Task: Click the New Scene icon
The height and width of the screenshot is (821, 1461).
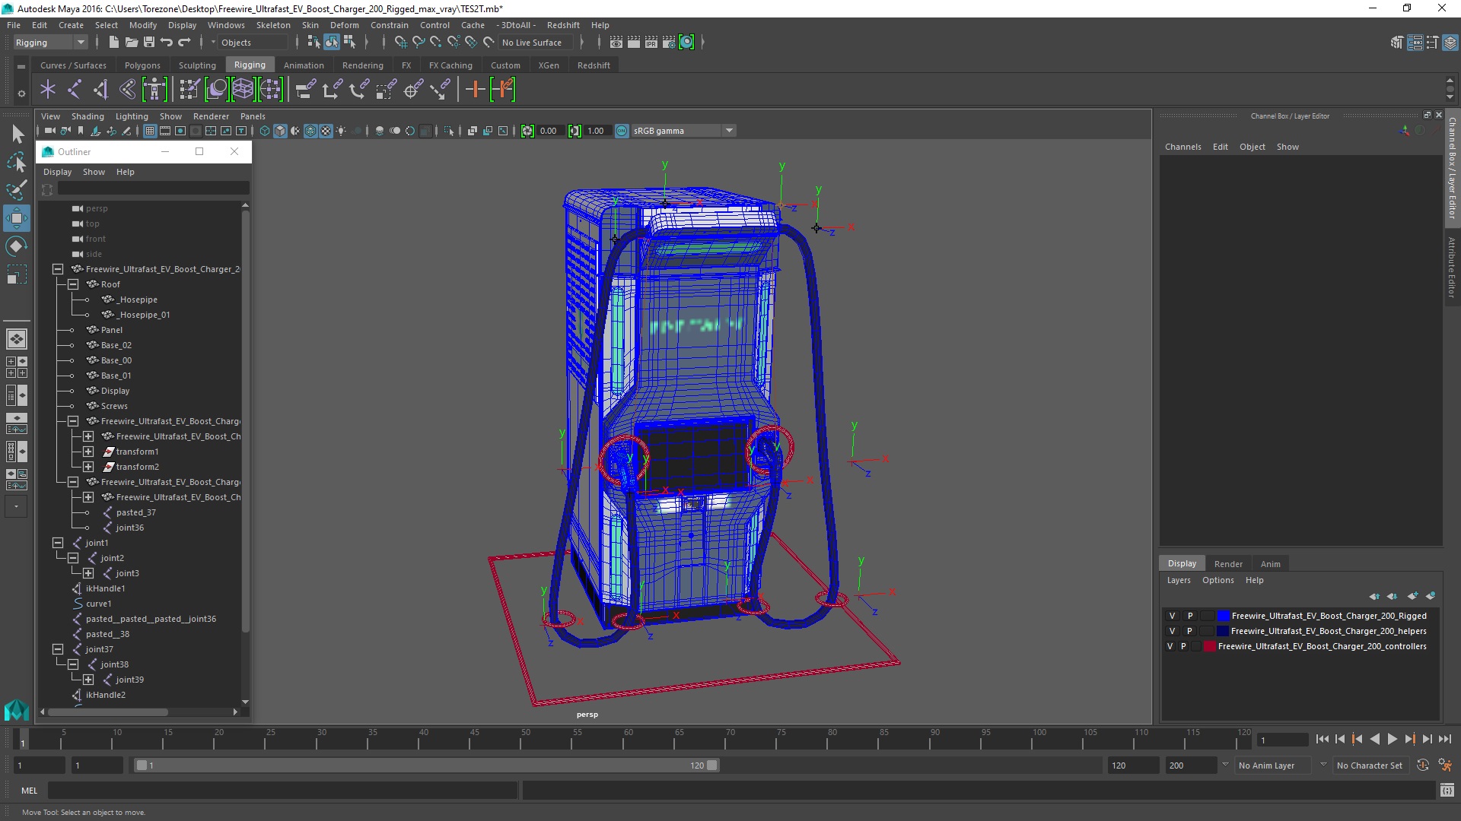Action: [113, 43]
